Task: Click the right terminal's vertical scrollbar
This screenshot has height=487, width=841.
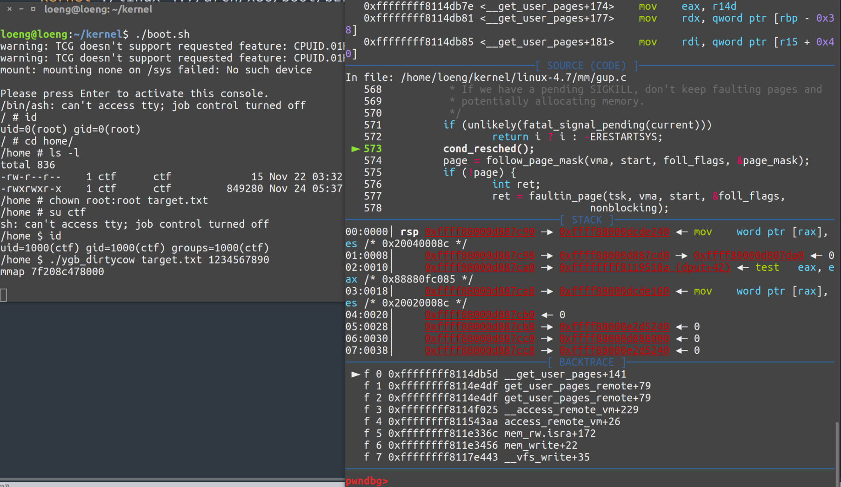Action: (837, 446)
